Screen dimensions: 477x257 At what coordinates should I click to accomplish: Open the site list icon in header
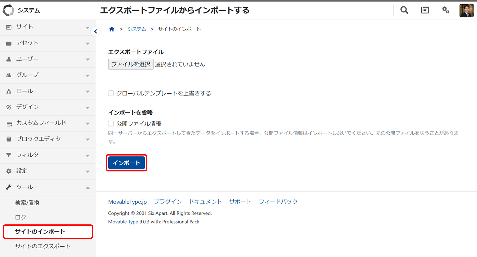(425, 10)
